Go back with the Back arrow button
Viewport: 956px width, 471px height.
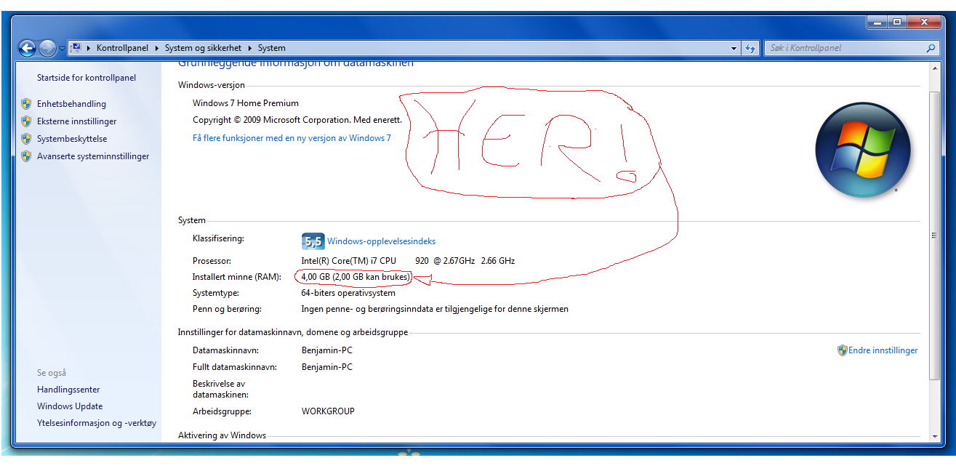(27, 48)
